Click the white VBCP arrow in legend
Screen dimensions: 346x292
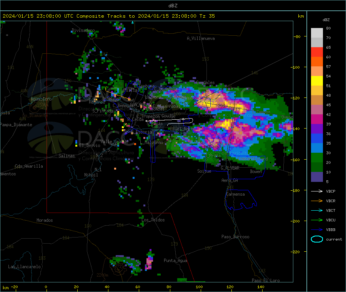tap(317, 191)
